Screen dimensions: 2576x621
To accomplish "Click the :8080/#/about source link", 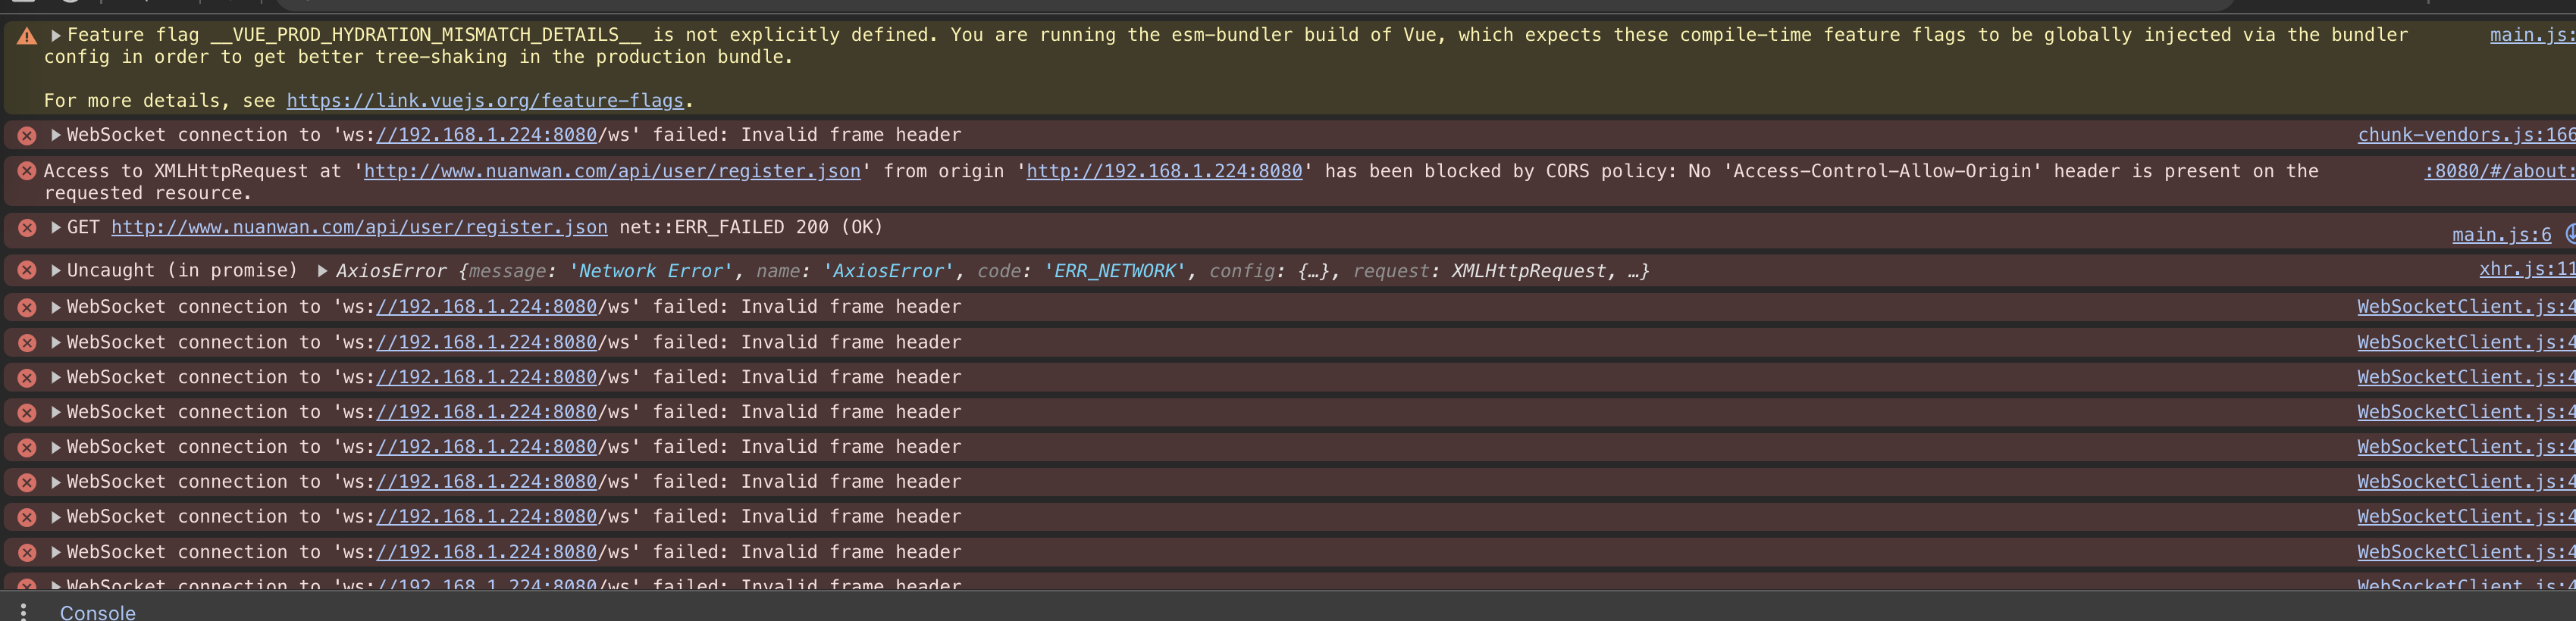I will 2498,170.
